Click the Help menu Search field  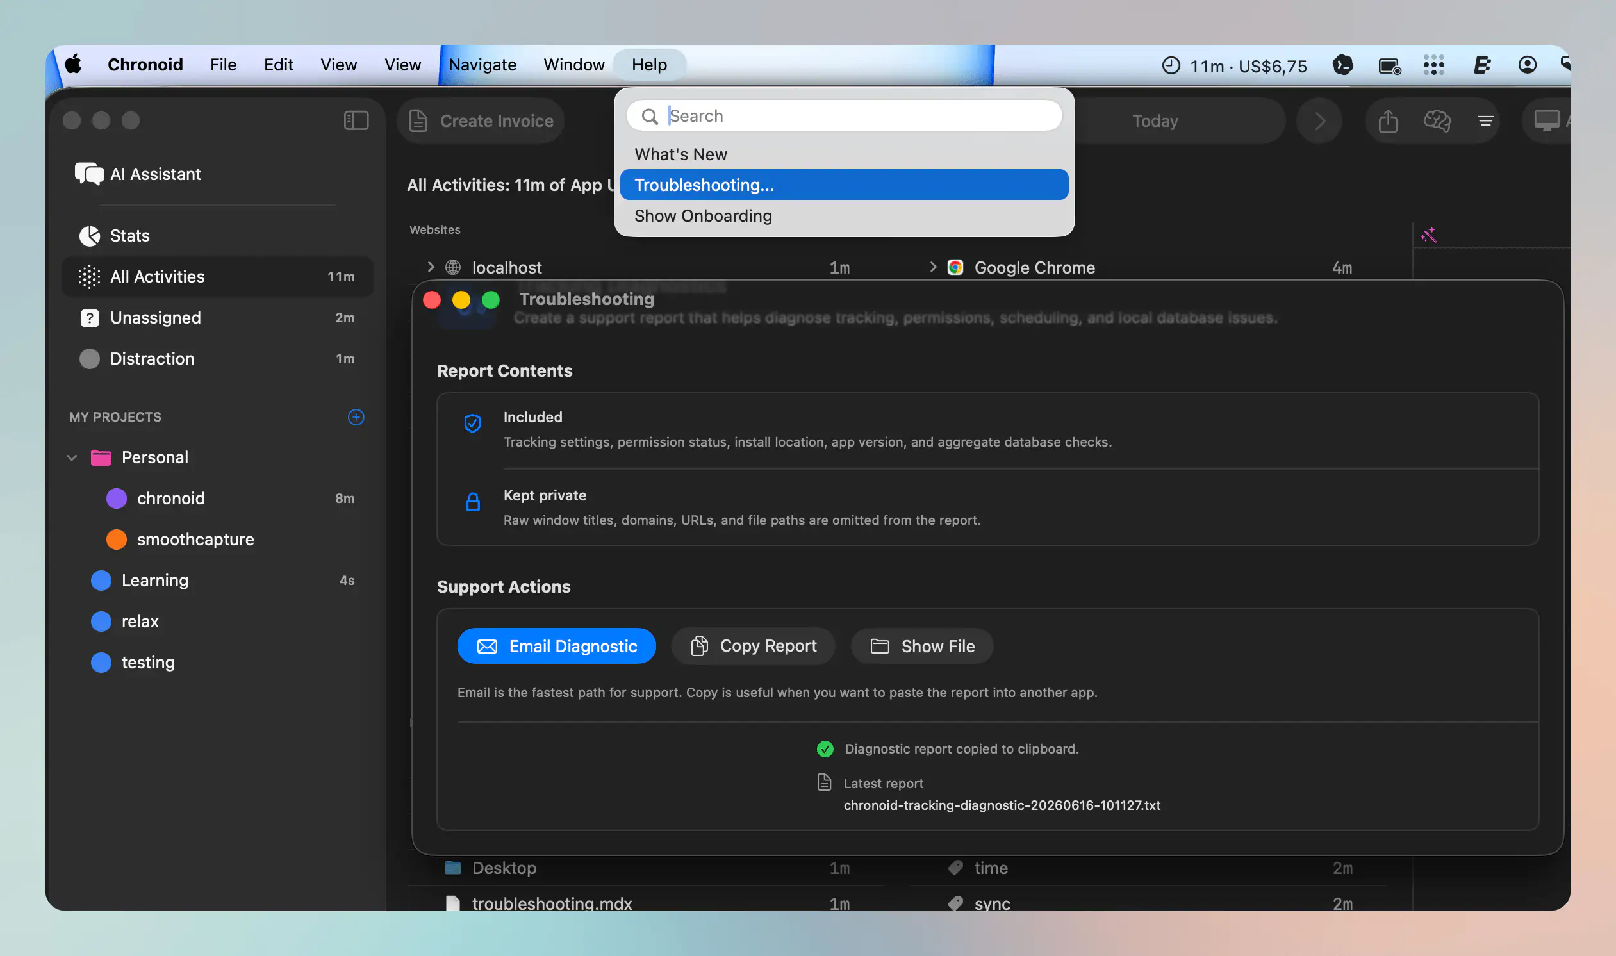coord(844,116)
